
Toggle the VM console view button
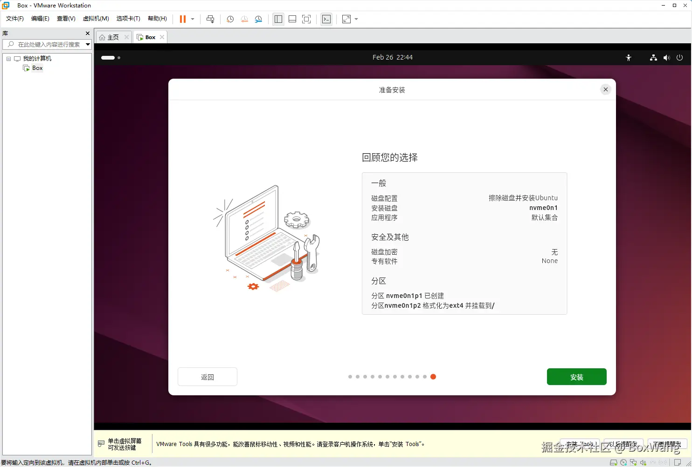click(326, 19)
